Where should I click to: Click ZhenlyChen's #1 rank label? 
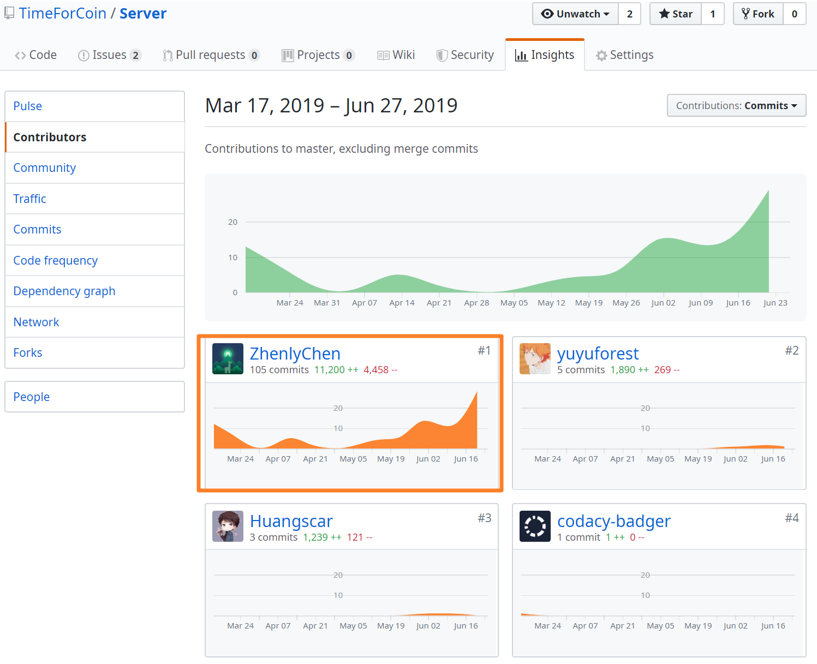pos(485,350)
